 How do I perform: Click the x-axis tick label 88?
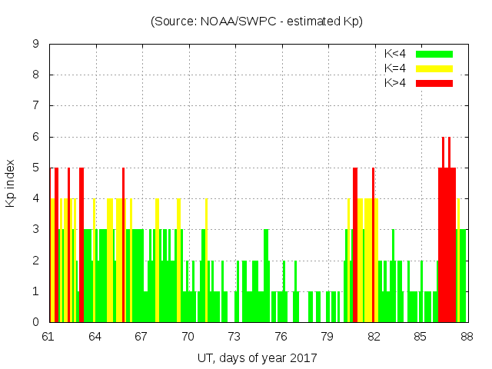click(467, 336)
